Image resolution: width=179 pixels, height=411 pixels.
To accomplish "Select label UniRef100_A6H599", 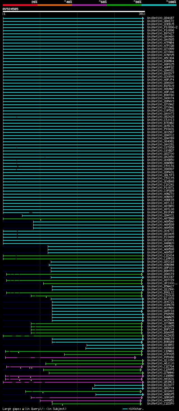I will [x=161, y=225].
